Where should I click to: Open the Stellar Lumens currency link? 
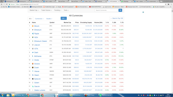pyautogui.click(x=40, y=90)
